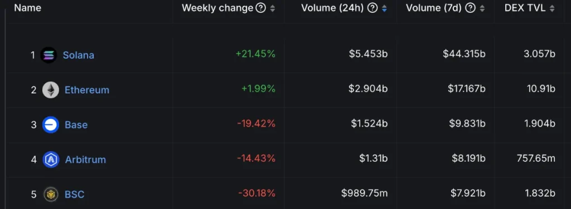
Task: Click the Volume (24h) column header text
Action: point(332,8)
